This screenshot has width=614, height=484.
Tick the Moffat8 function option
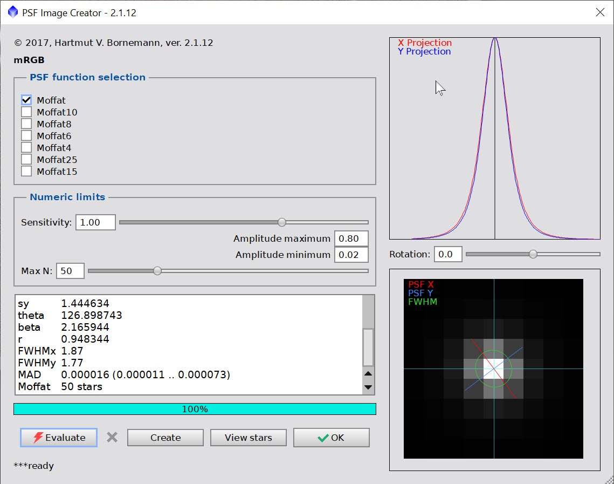point(26,124)
